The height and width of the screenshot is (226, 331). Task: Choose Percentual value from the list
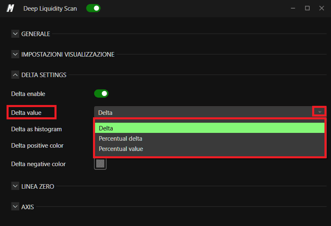[x=210, y=149]
